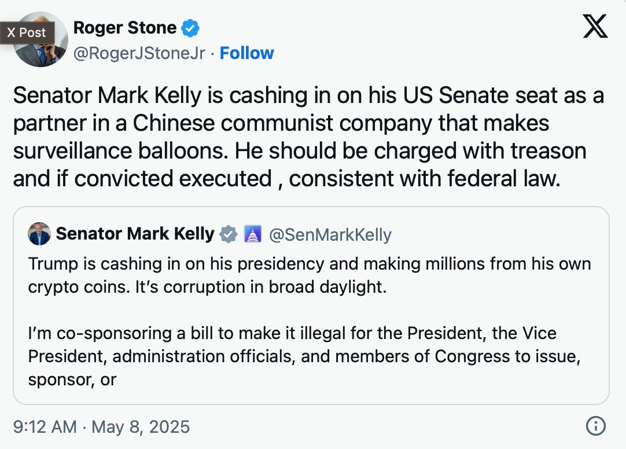Viewport: 626px width, 449px height.
Task: Click the main tweet text about surveillance balloons
Action: (x=308, y=137)
